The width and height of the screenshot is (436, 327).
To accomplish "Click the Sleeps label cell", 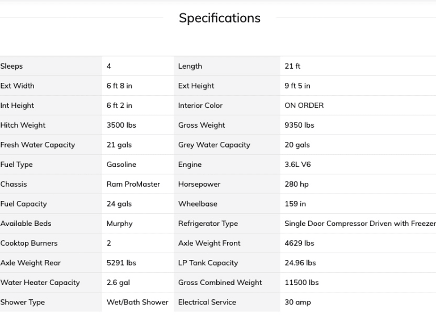I will 11,66.
